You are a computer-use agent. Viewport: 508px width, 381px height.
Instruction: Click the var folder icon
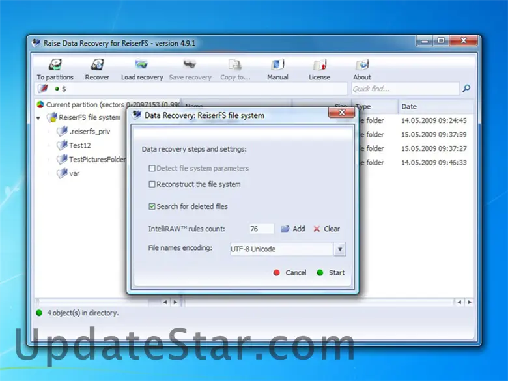pyautogui.click(x=62, y=173)
